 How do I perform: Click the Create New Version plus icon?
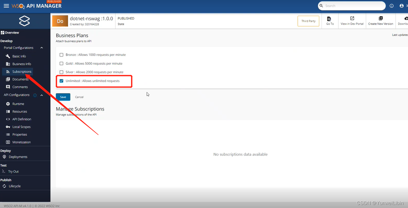381,19
